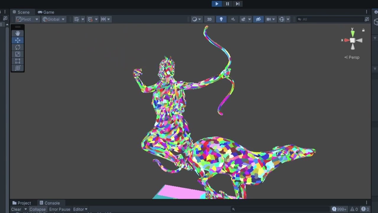Toggle scene audio mute icon
This screenshot has width=378, height=213.
click(233, 19)
